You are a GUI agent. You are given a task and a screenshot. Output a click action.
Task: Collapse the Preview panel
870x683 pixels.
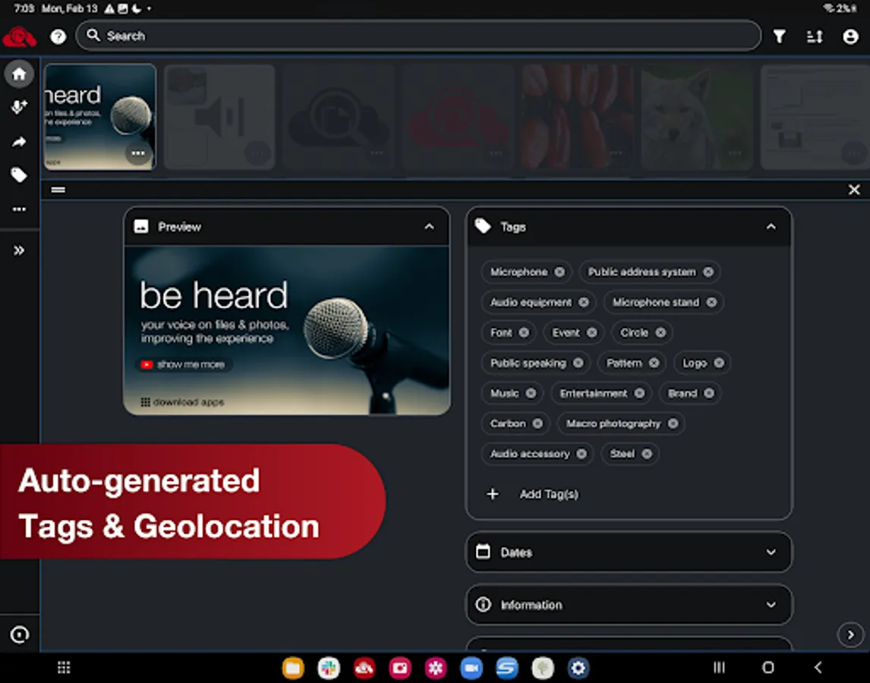[x=429, y=227]
